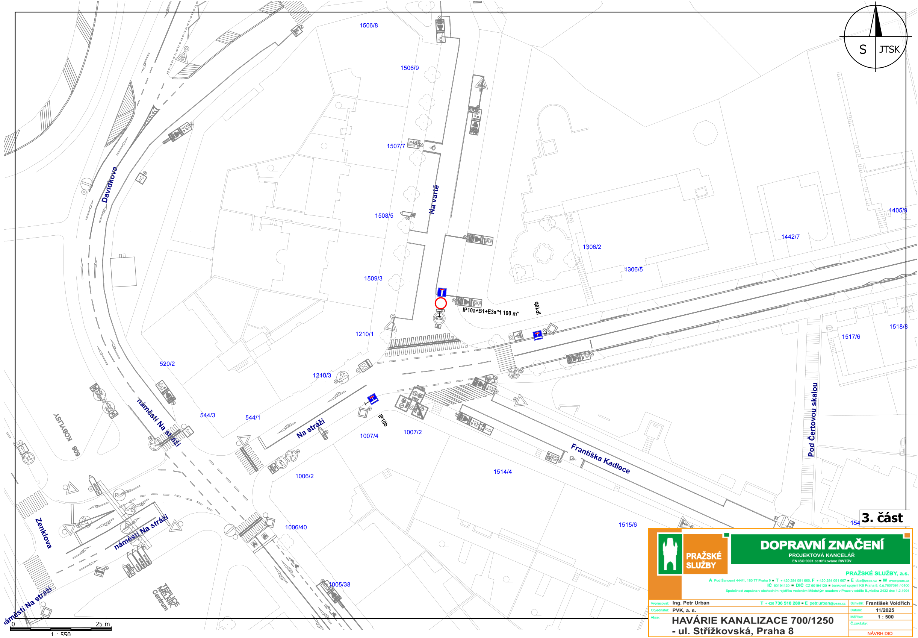The image size is (918, 638).
Task: Select parcel number 520/2
Action: coord(167,364)
